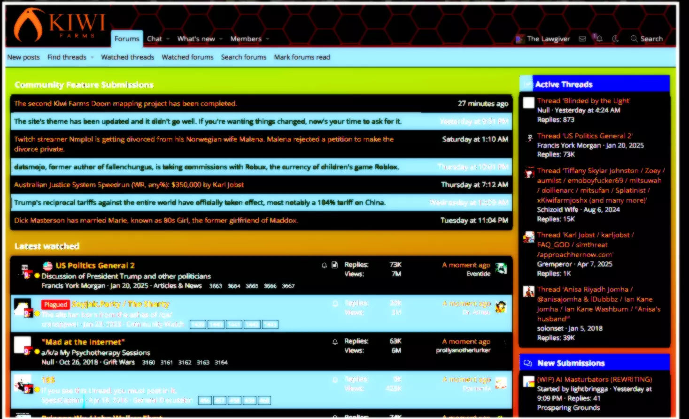Open (WIP) AI Masturbators (REWRITING) submission
Screen dimensions: 689x419
click(594, 380)
